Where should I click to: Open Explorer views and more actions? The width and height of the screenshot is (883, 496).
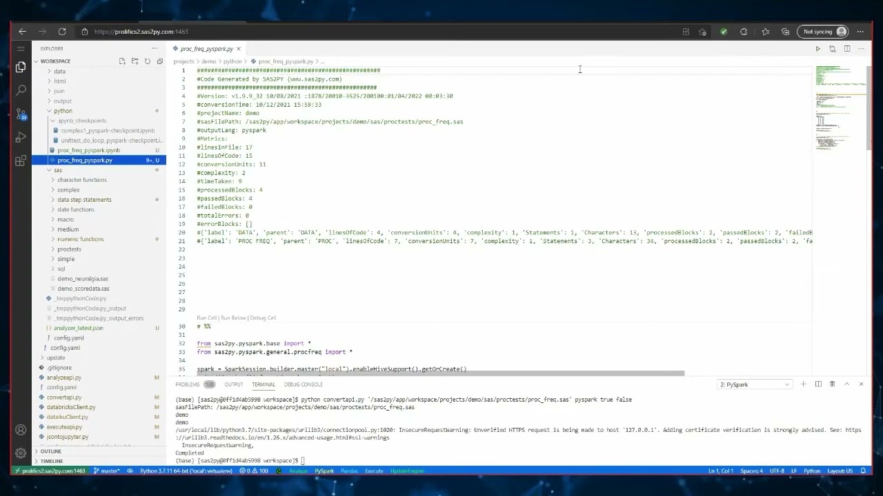click(x=155, y=48)
